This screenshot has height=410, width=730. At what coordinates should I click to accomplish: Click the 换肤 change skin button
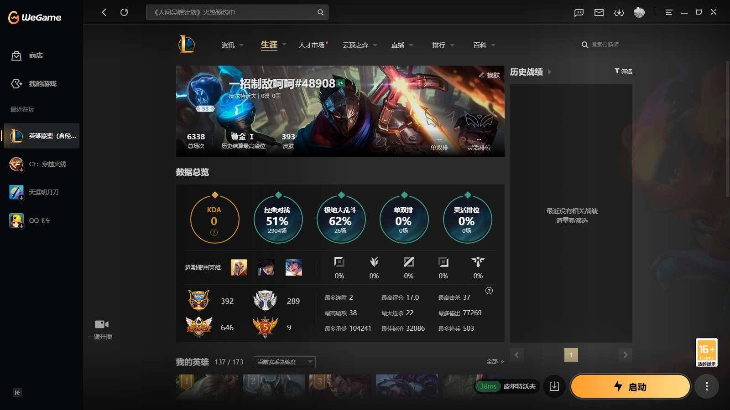point(490,75)
